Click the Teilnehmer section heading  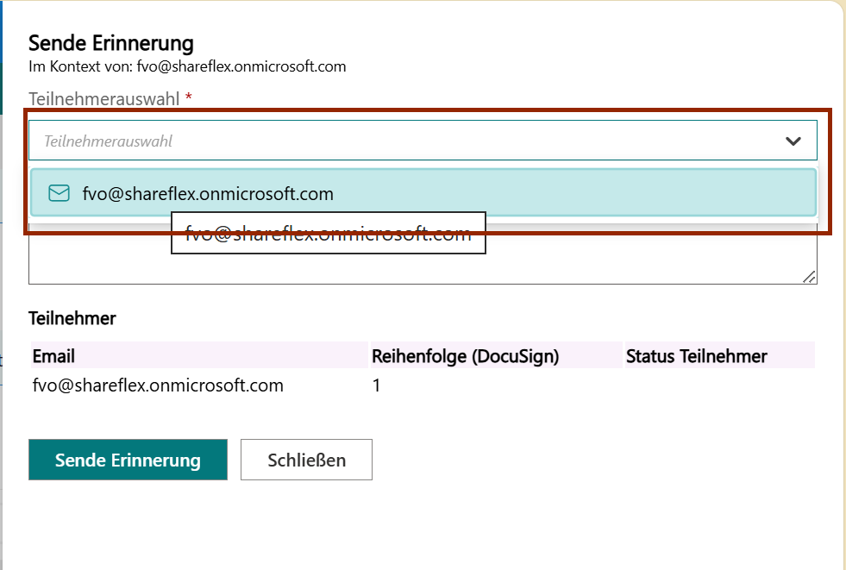(x=72, y=318)
